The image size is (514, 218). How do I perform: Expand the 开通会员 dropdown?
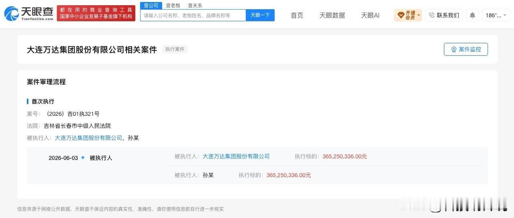(x=408, y=15)
